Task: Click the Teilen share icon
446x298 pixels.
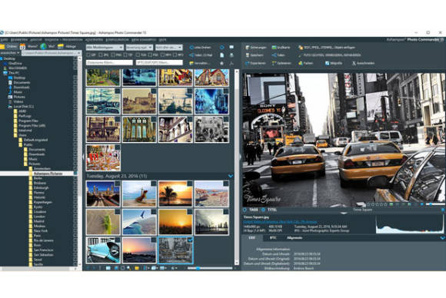Action: pos(274,55)
